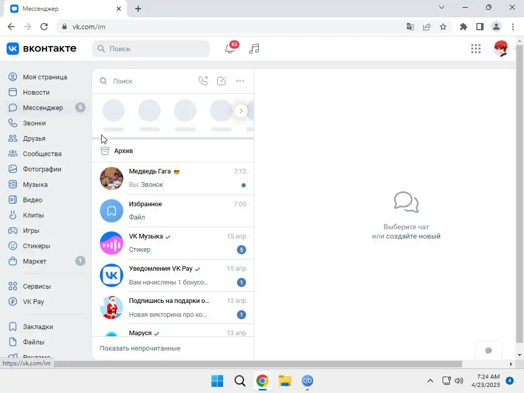
Task: Open Windows taskbar search
Action: point(239,381)
